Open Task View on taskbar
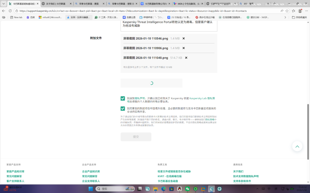This screenshot has height=193, width=310. [x=140, y=189]
